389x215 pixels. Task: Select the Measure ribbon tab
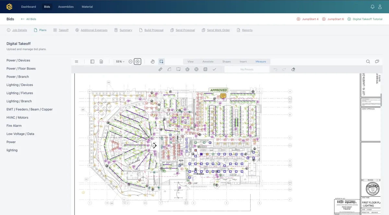261,61
